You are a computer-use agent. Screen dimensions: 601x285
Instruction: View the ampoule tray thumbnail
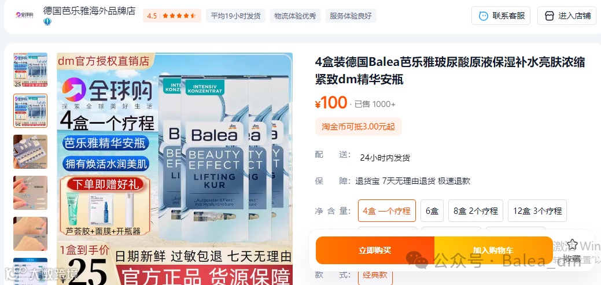[x=30, y=151]
